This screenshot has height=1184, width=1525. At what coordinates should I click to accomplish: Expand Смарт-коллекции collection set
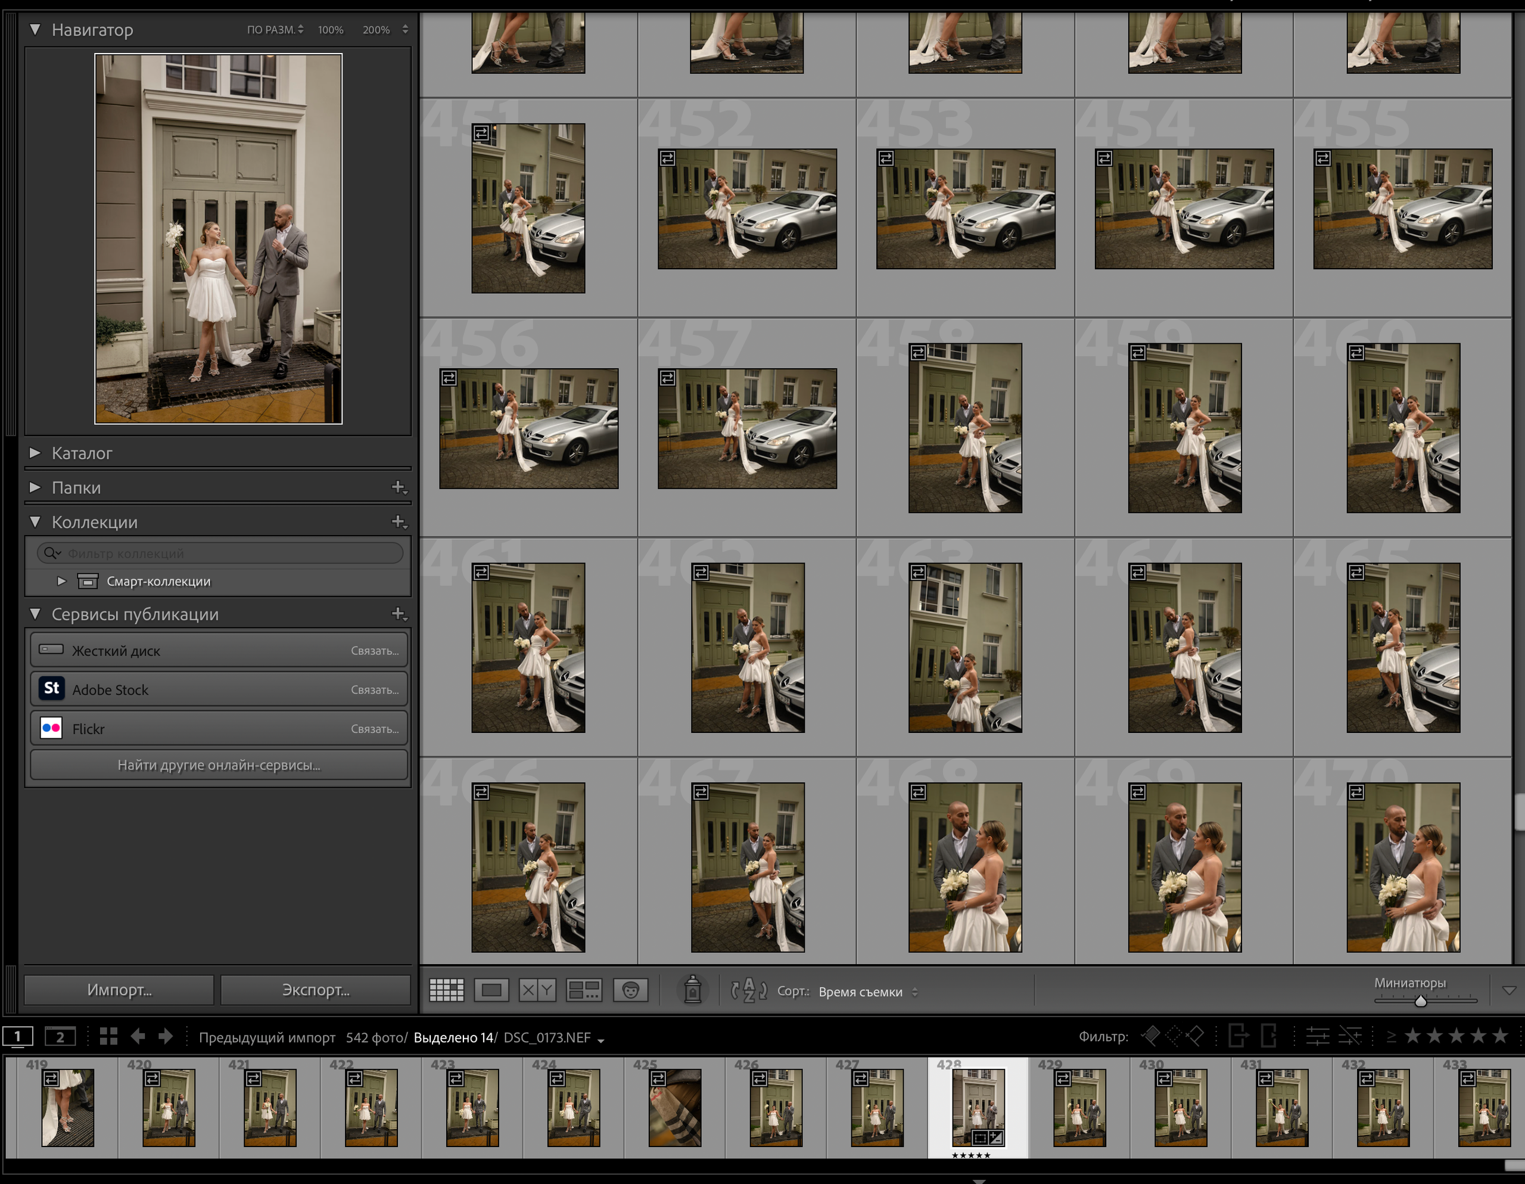pyautogui.click(x=61, y=581)
